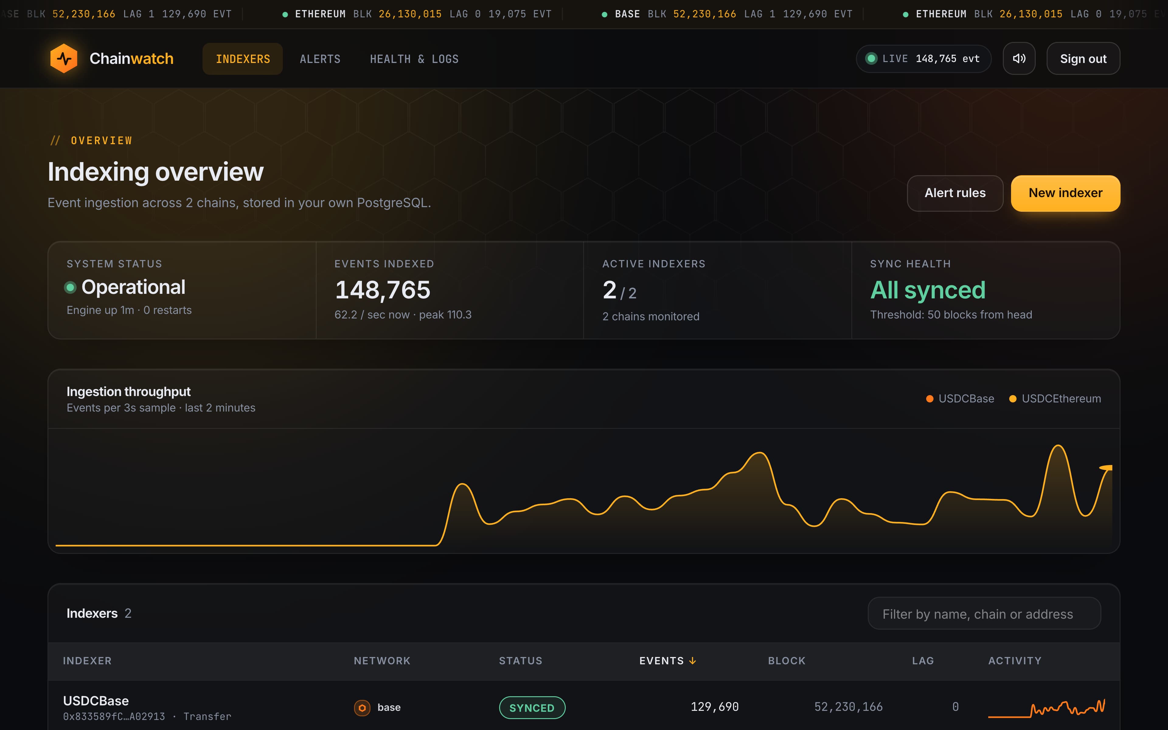Toggle USDCBase legend series in chart
Screen dimensions: 1168x730
(960, 399)
